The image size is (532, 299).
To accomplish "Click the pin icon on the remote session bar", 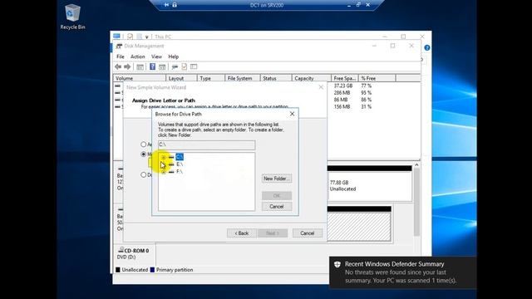I will pos(166,5).
